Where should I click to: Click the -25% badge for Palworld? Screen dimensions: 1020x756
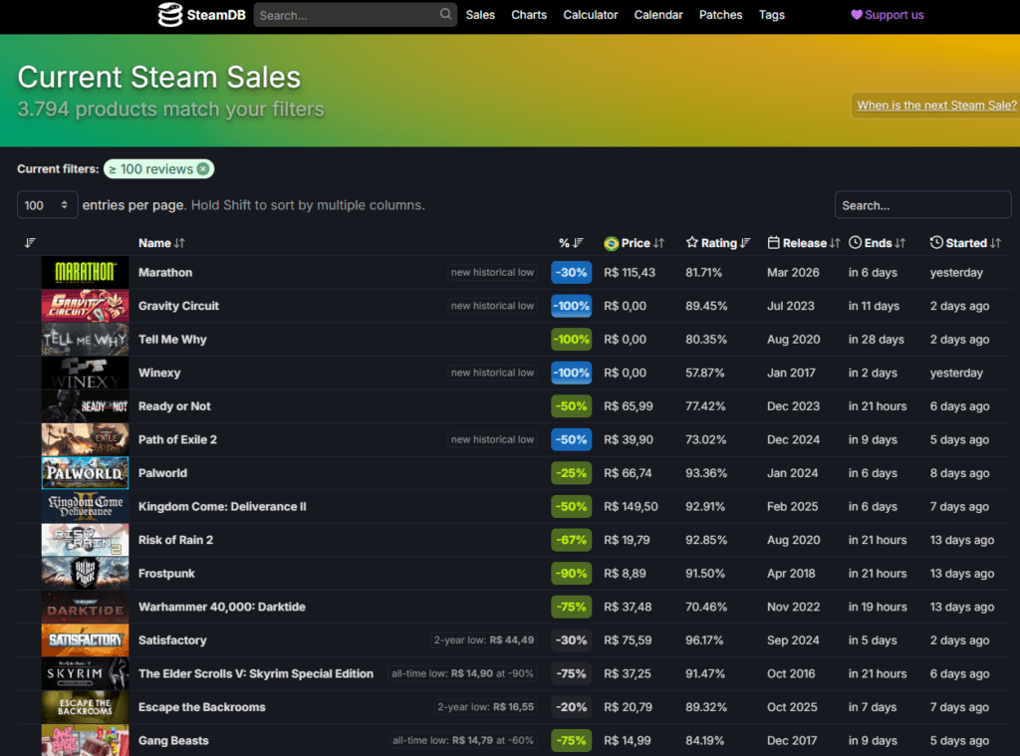[x=571, y=473]
